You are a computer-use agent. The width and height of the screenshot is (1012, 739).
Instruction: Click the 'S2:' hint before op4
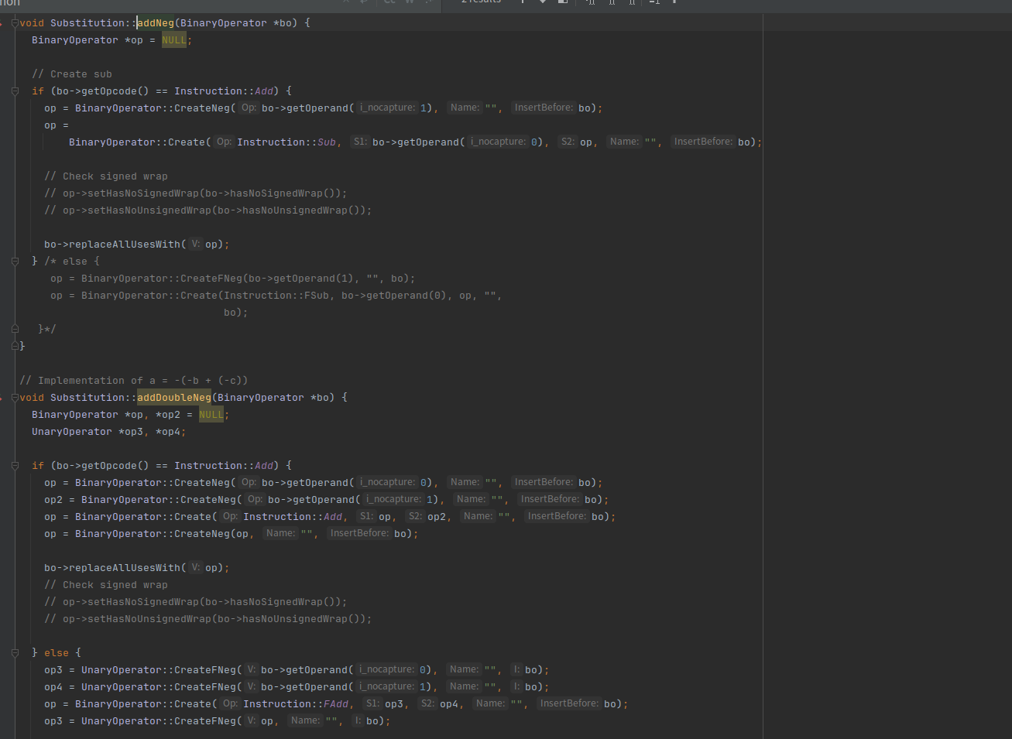(427, 704)
